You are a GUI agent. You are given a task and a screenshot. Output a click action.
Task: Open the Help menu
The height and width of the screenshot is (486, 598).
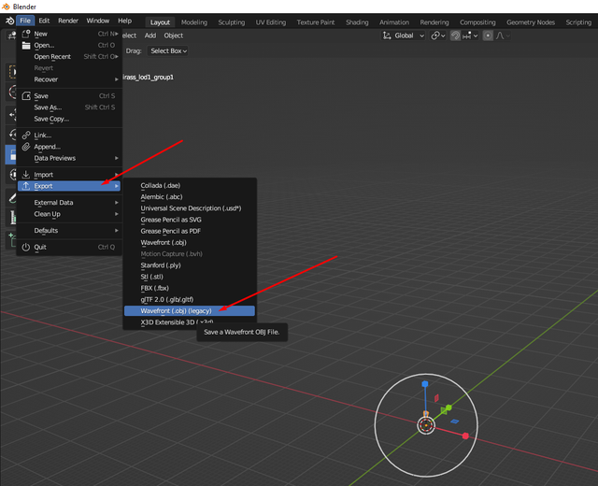point(124,21)
